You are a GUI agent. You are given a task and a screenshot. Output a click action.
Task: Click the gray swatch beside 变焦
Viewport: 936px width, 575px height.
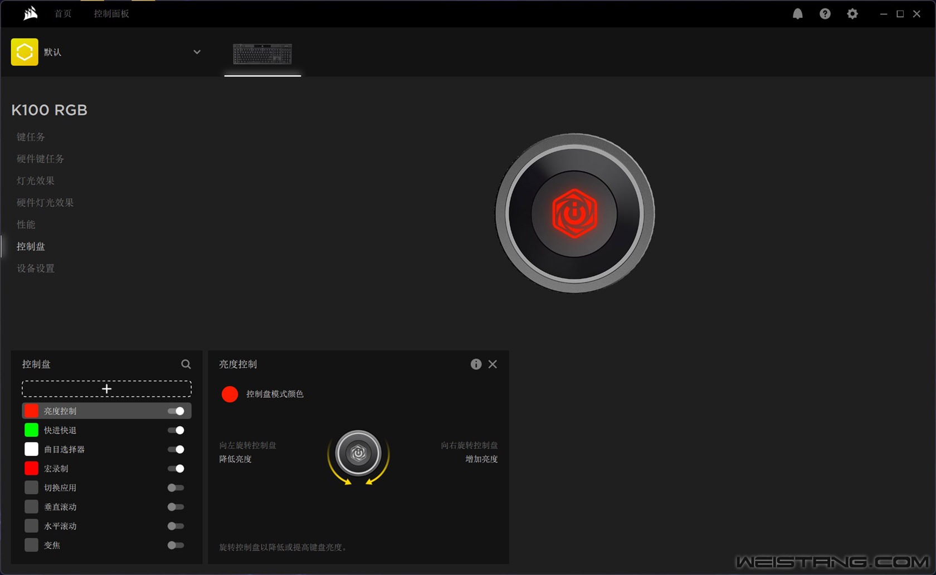click(x=31, y=545)
